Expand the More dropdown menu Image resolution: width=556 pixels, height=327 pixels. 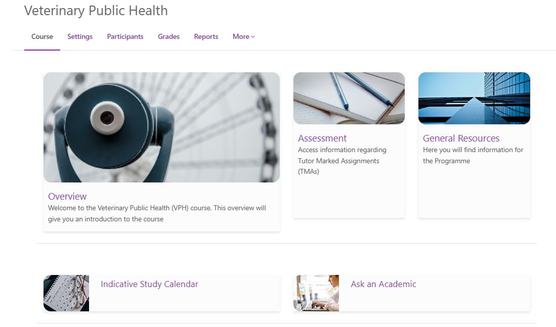tap(244, 36)
